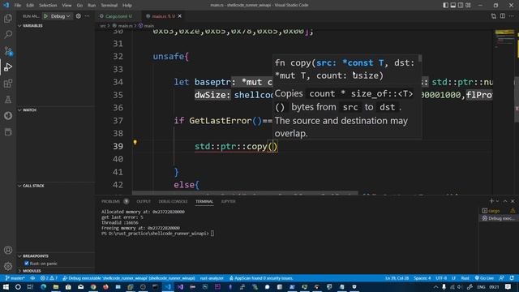This screenshot has height=292, width=519.
Task: Collapse the Breakpoints section
Action: (x=35, y=256)
